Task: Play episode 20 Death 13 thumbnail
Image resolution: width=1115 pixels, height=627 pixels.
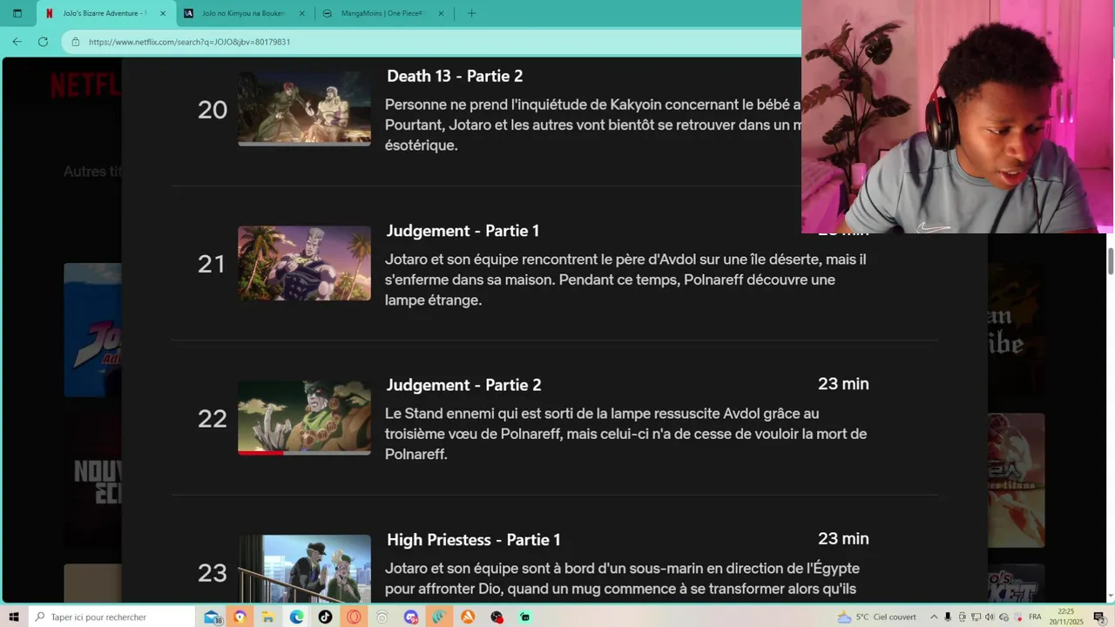Action: 304,109
